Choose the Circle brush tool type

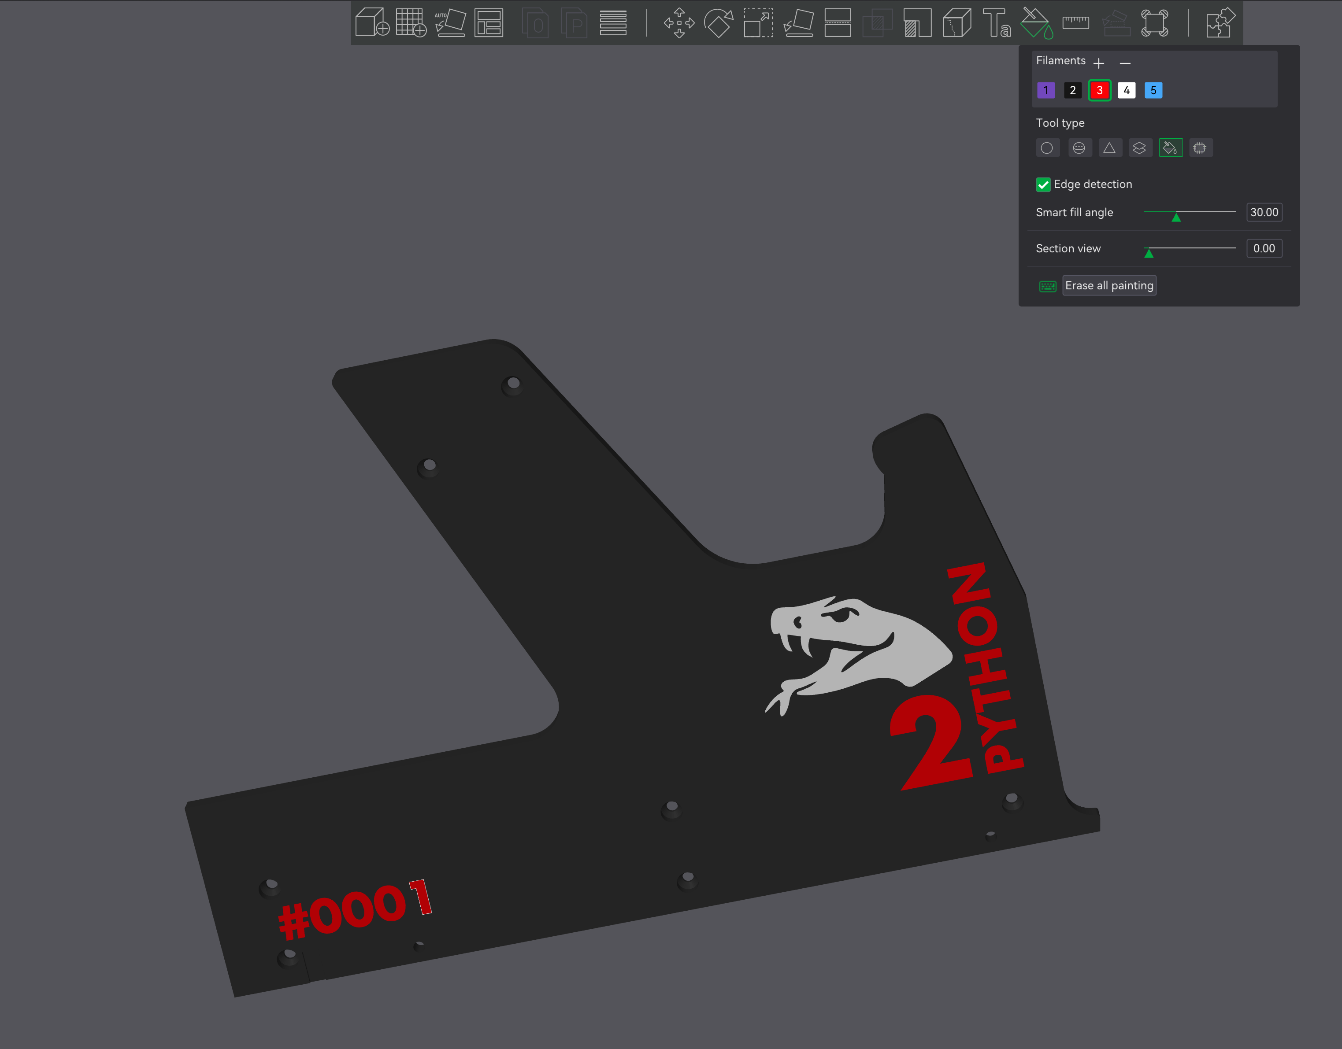(1047, 148)
